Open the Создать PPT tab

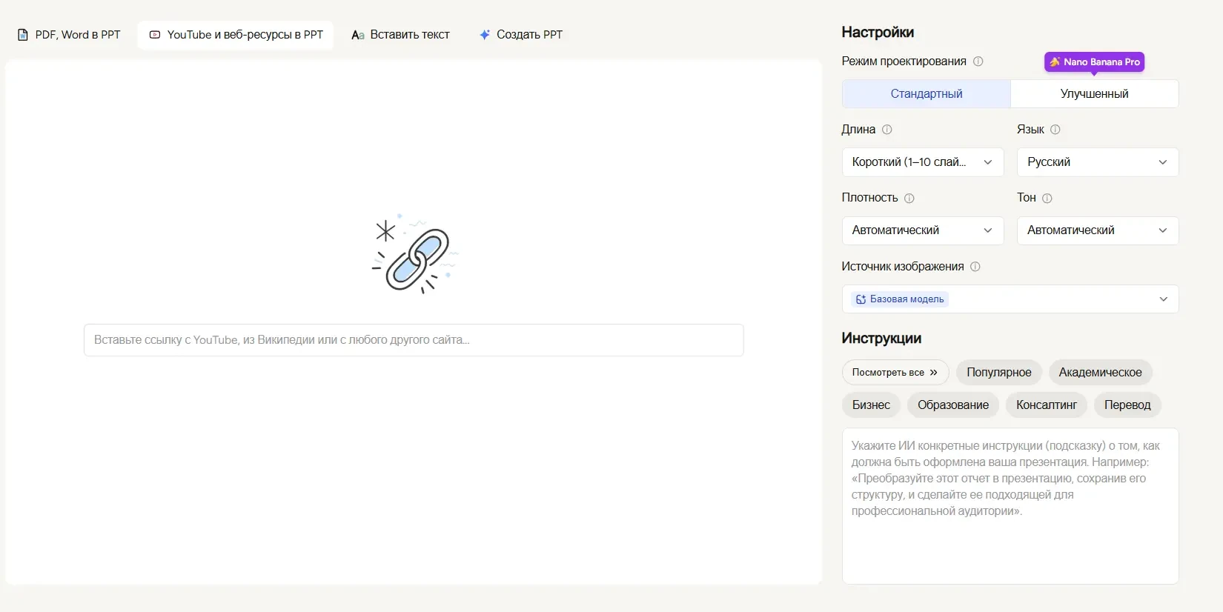(x=521, y=35)
